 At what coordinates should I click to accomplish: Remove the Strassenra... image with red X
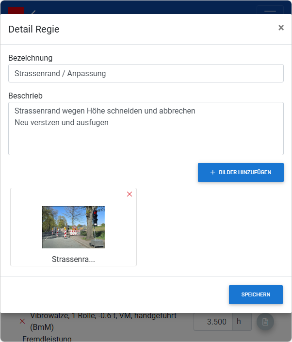click(130, 194)
